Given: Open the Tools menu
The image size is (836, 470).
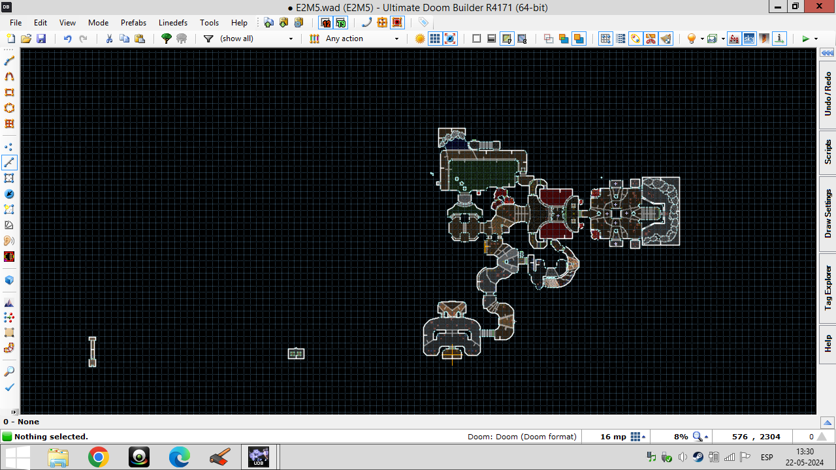Looking at the screenshot, I should [209, 23].
